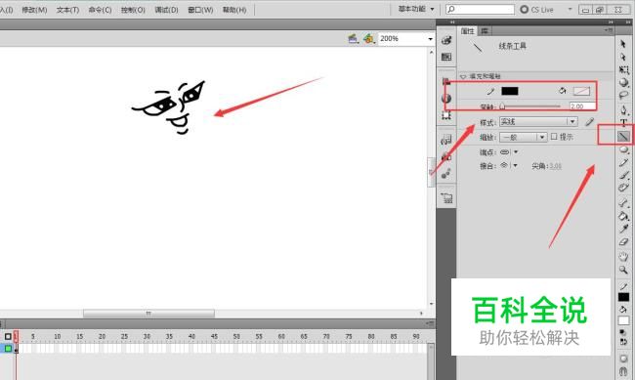The image size is (635, 380).
Task: Open the stage zoom 200% dropdown
Action: click(x=430, y=39)
